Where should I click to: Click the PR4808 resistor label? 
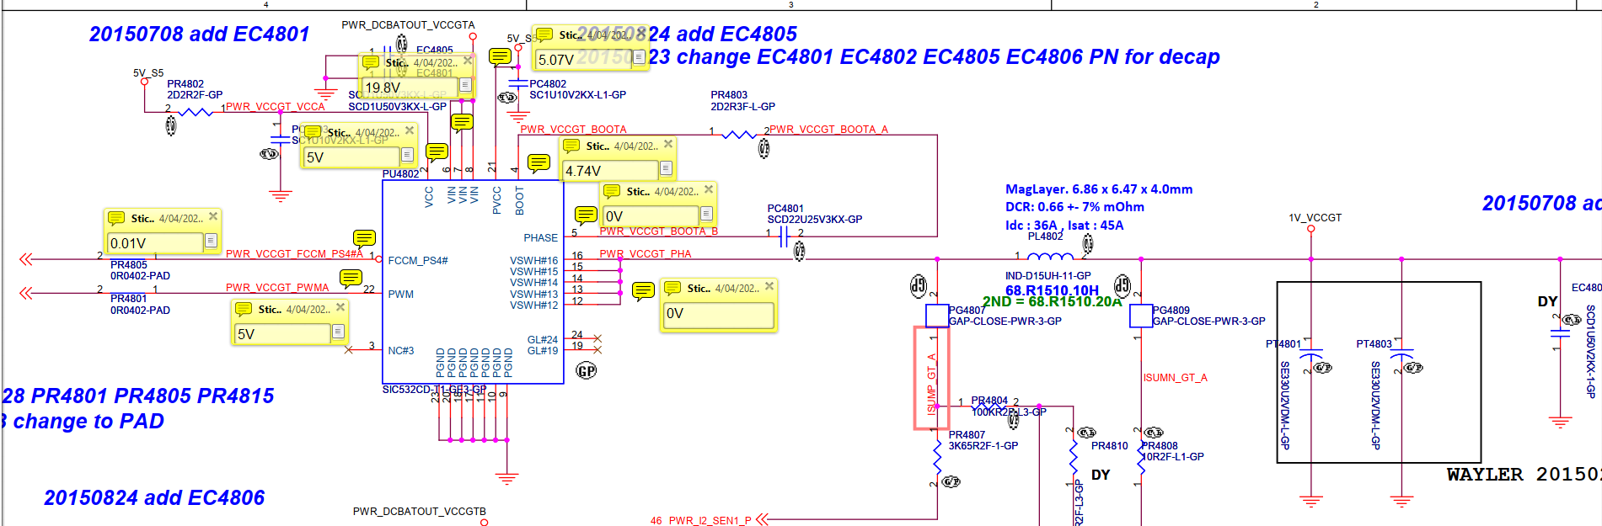click(x=1160, y=446)
